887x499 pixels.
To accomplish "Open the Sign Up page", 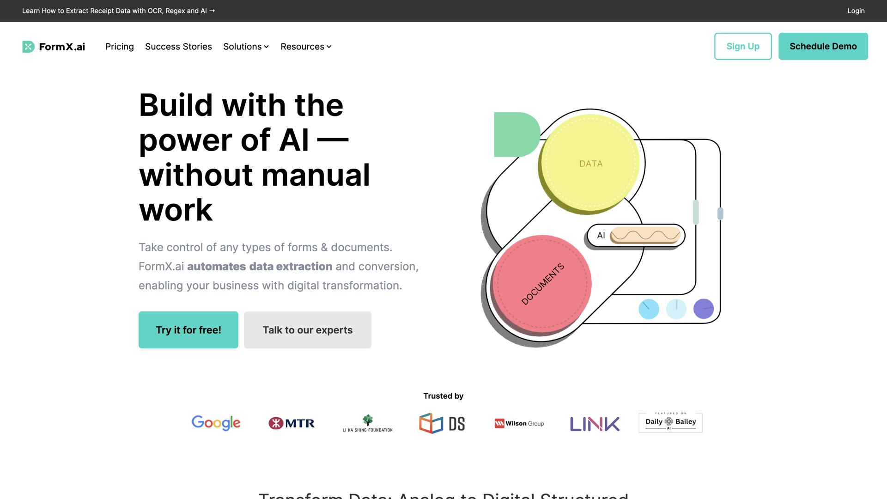I will pyautogui.click(x=743, y=46).
